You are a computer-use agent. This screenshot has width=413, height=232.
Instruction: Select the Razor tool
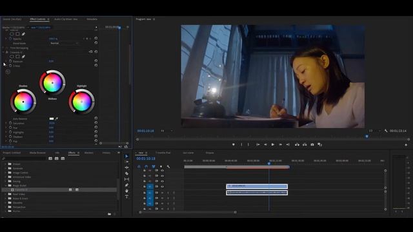(126, 173)
